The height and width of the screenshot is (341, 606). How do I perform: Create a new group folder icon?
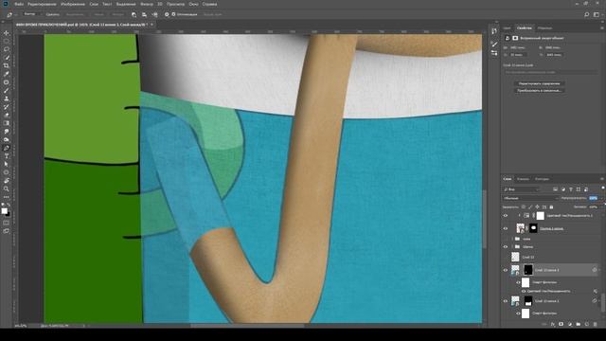(579, 324)
